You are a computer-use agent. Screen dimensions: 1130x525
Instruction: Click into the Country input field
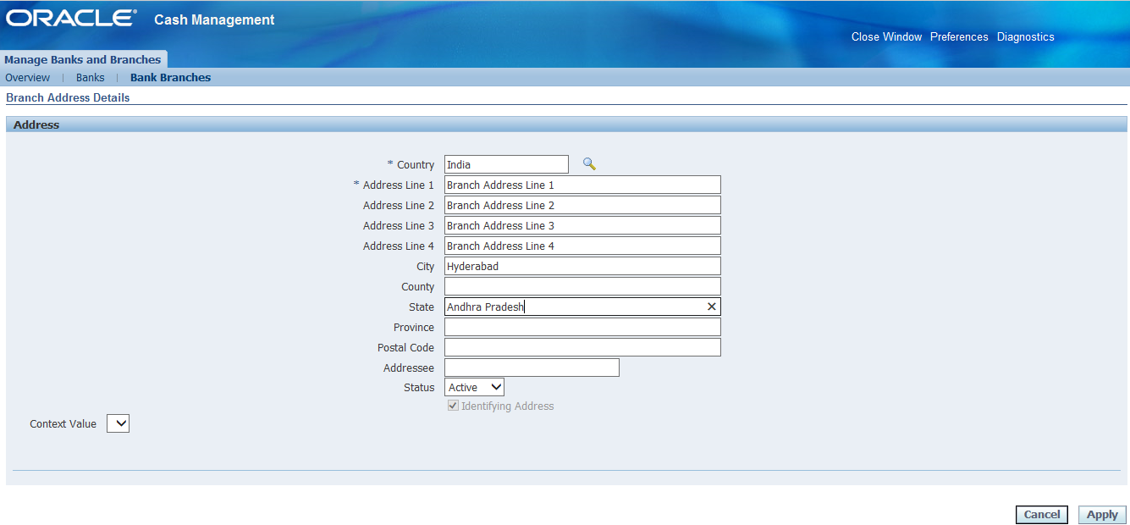(506, 164)
